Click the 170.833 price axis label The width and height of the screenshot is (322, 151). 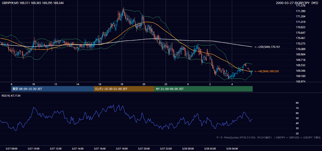tap(301, 27)
